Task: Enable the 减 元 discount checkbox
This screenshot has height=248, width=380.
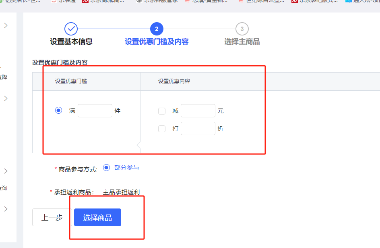Action: 162,111
